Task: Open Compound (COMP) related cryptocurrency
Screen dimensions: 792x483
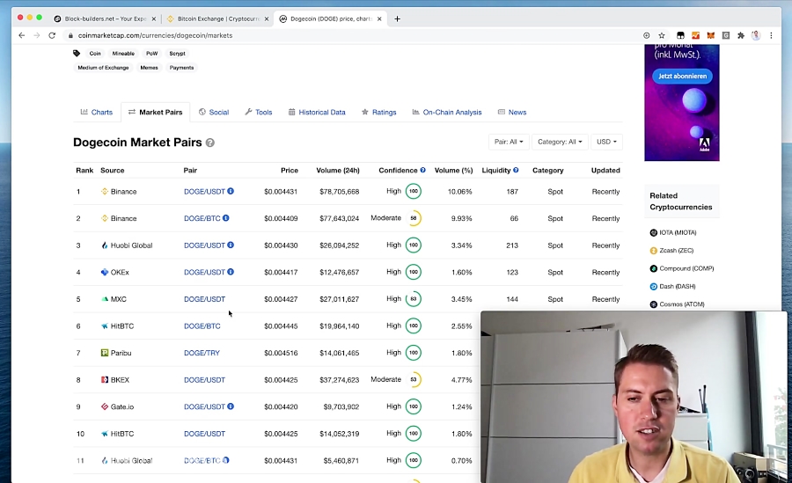Action: pyautogui.click(x=682, y=268)
